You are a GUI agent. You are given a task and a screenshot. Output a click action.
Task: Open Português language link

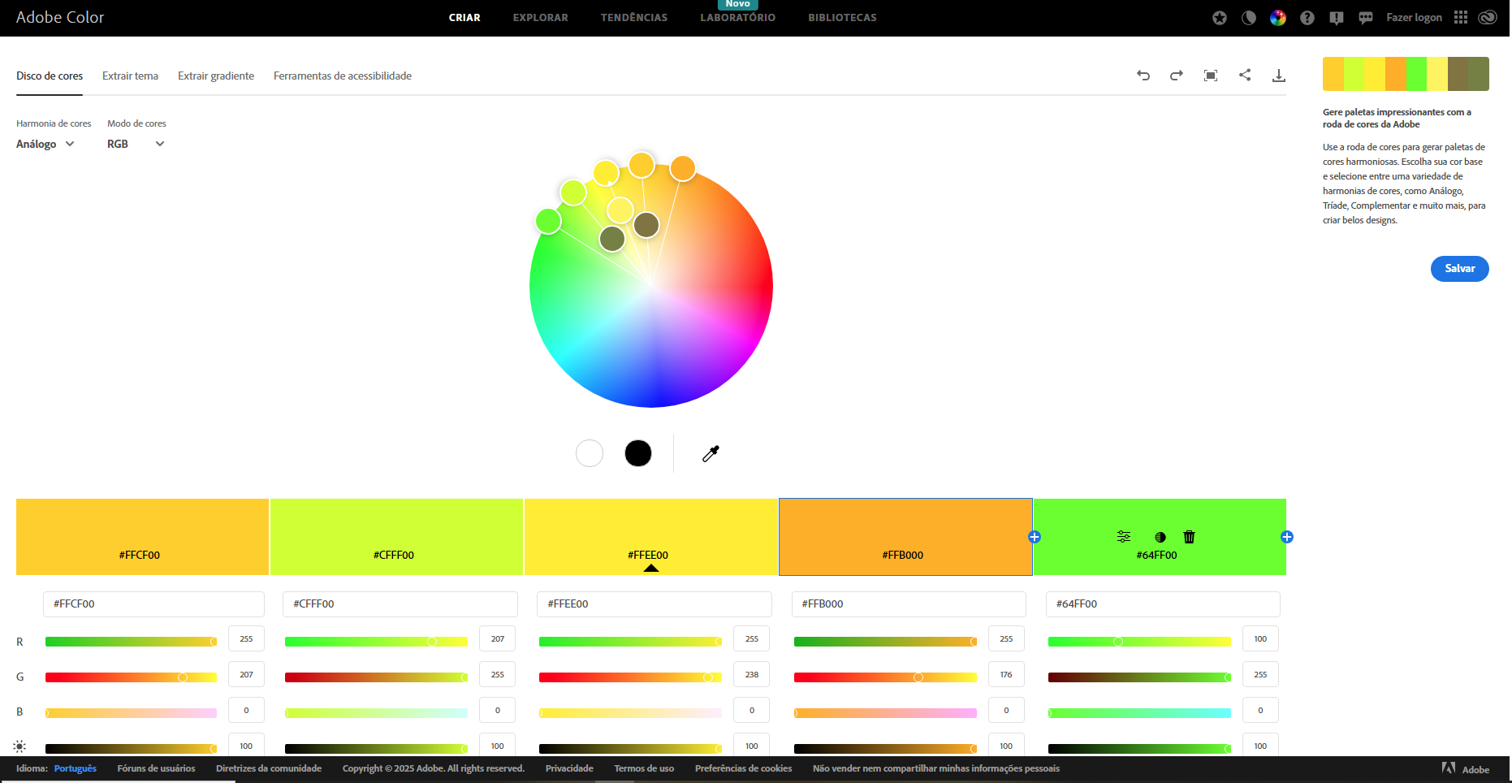tap(76, 768)
